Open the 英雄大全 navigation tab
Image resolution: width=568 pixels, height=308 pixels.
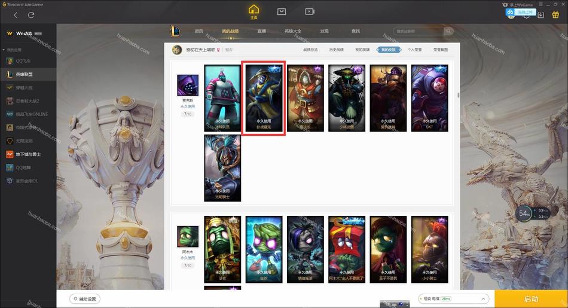click(x=293, y=31)
